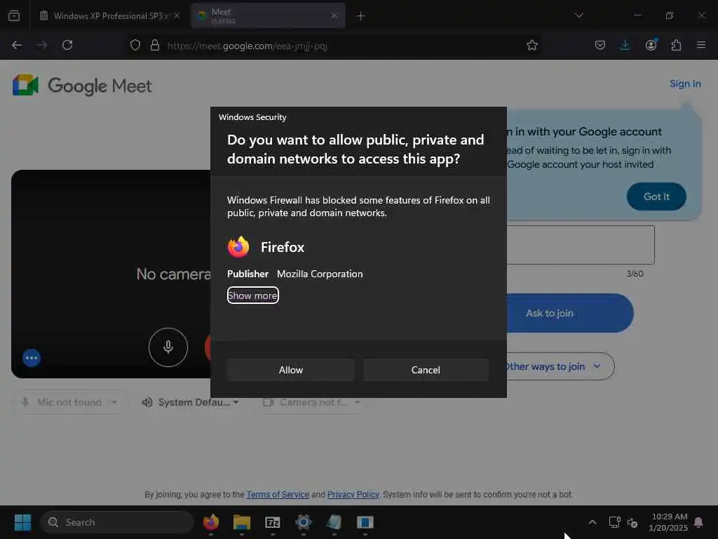Go back using the browser back arrow
The image size is (718, 539).
tap(17, 45)
